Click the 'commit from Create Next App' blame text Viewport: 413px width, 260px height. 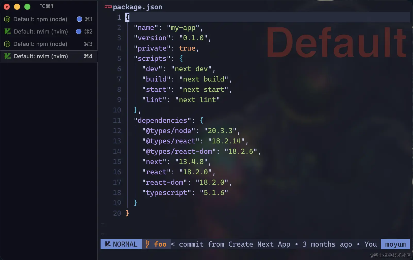click(x=235, y=244)
